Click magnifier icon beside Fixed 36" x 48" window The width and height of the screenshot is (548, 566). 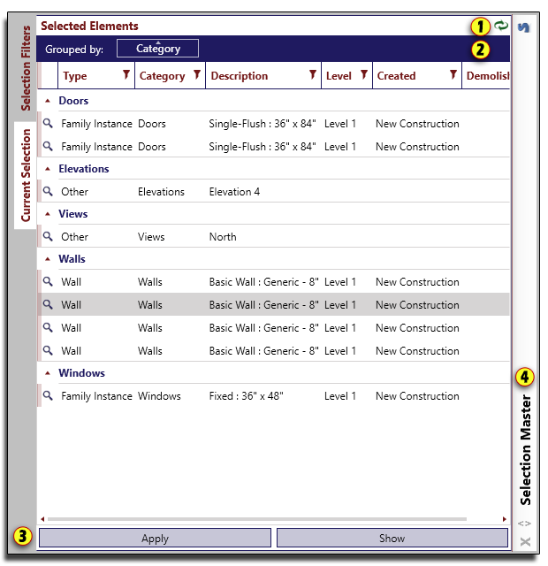(49, 396)
